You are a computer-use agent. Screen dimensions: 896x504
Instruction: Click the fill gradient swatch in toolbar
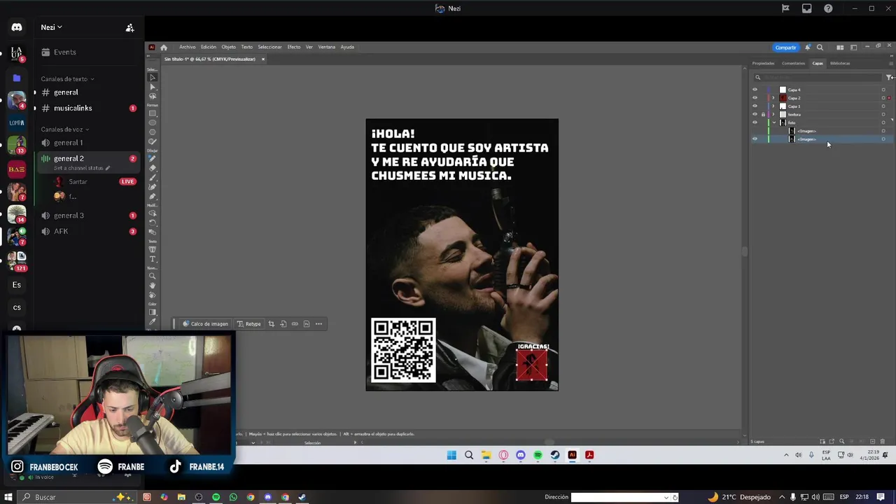[x=153, y=312]
